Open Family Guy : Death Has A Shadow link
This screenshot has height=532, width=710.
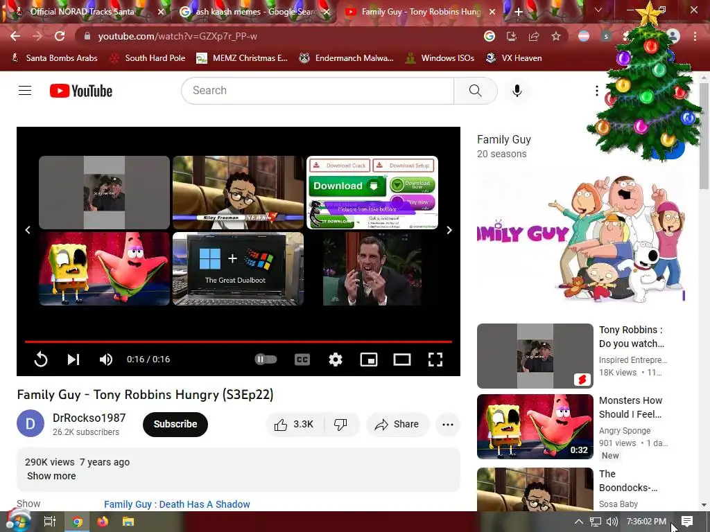(x=177, y=504)
